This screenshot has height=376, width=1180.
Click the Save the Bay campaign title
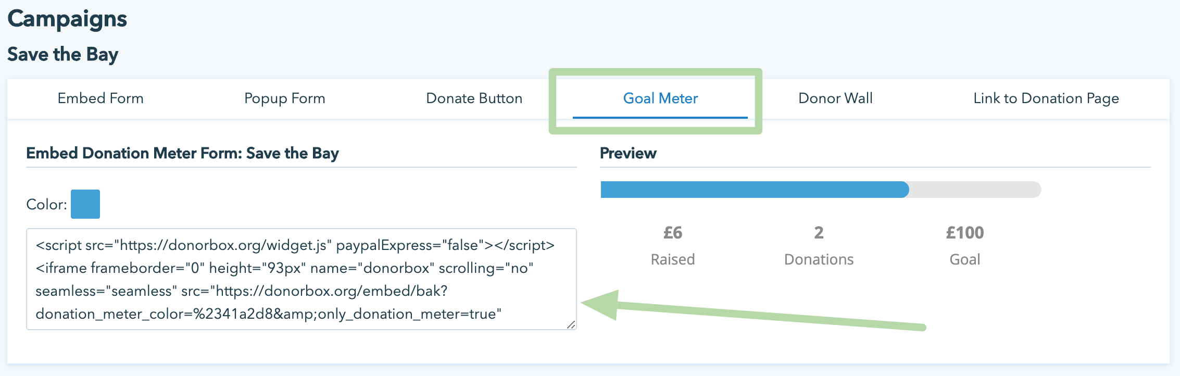click(x=63, y=55)
